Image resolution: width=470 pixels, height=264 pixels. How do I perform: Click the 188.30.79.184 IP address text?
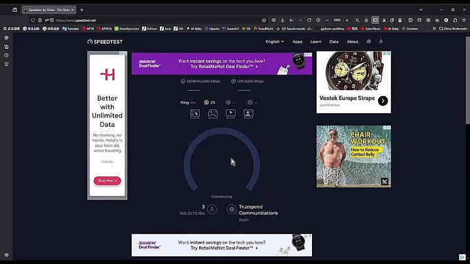[x=192, y=213]
